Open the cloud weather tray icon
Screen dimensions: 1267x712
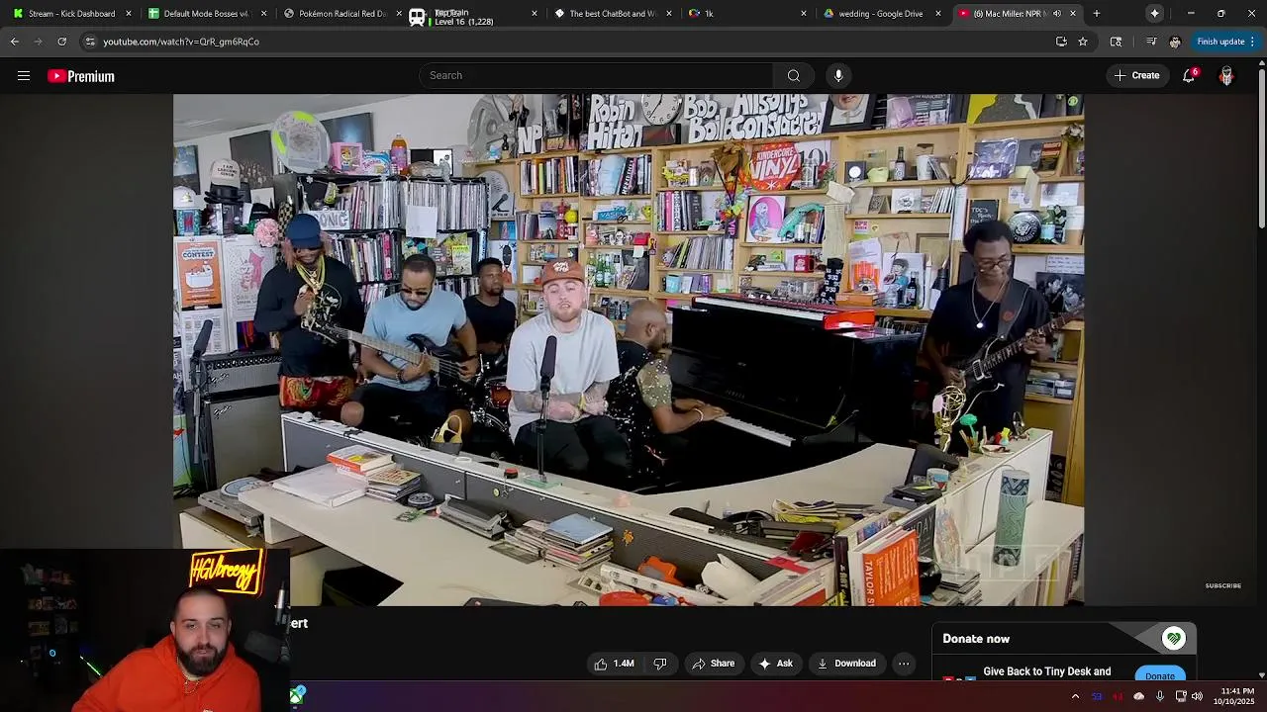point(1138,696)
